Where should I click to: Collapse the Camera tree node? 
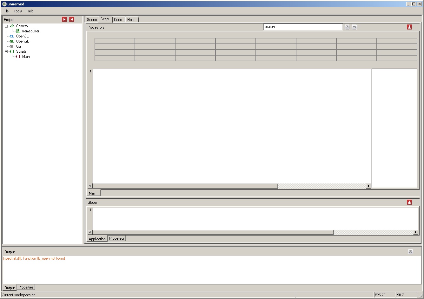pos(6,26)
